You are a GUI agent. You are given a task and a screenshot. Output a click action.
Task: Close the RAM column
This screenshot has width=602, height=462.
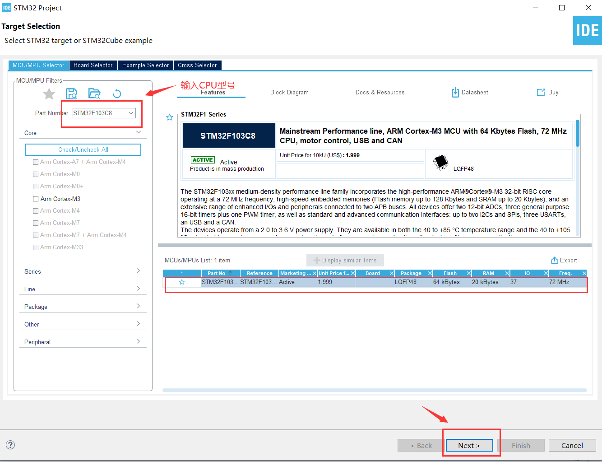pos(507,273)
